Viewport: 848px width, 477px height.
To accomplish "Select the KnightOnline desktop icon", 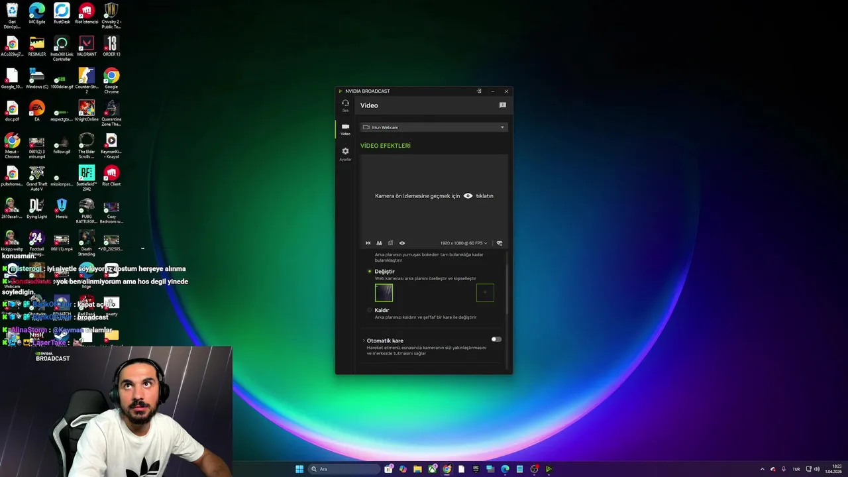I will (x=86, y=111).
